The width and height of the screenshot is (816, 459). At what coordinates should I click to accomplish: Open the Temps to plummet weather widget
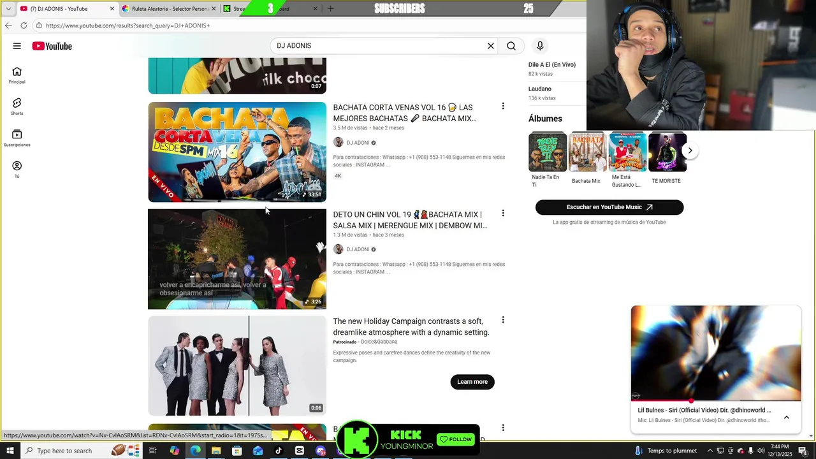(x=666, y=451)
